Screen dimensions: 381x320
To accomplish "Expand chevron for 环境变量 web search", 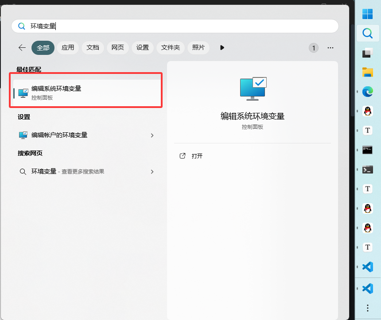I will coord(152,172).
